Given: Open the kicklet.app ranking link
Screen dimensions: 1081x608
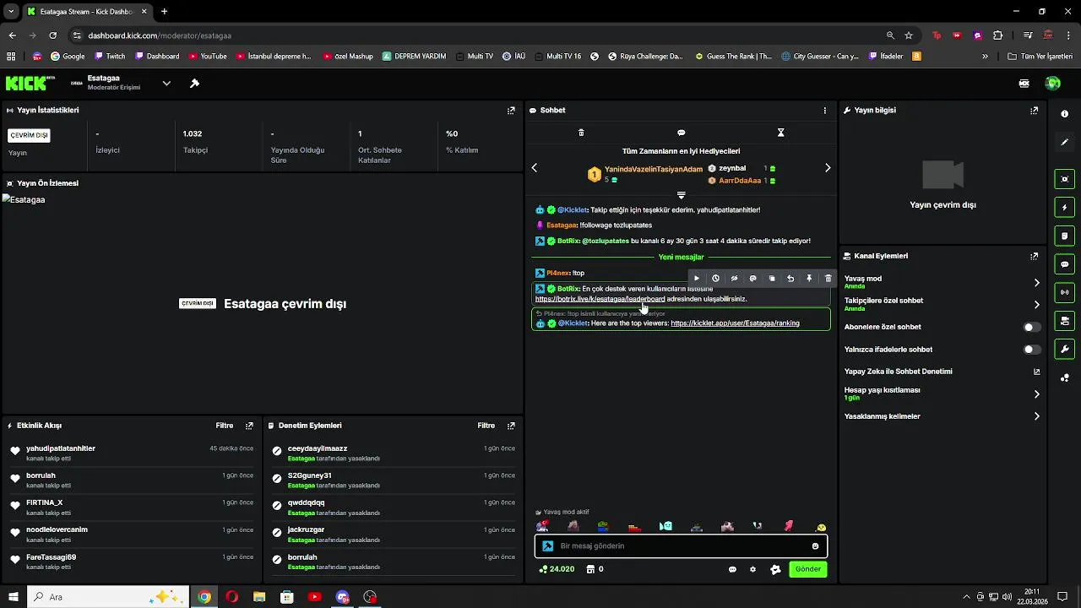Looking at the screenshot, I should click(x=735, y=323).
